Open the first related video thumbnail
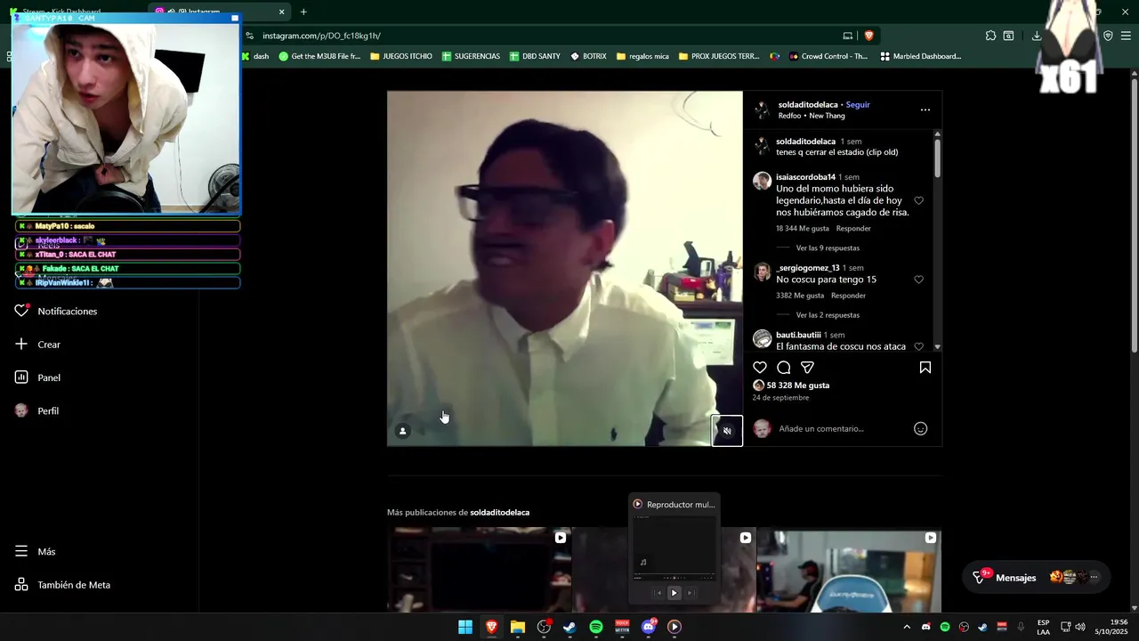This screenshot has height=641, width=1139. click(479, 571)
